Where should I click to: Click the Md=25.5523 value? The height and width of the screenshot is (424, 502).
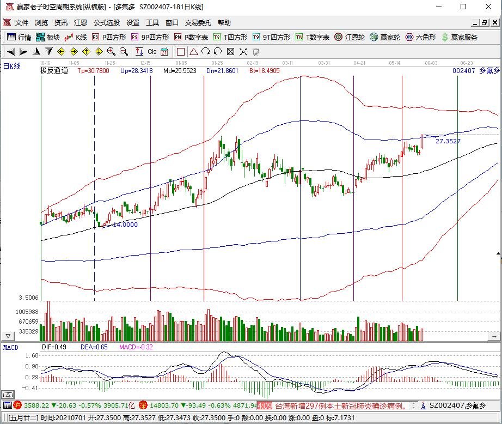pos(180,70)
